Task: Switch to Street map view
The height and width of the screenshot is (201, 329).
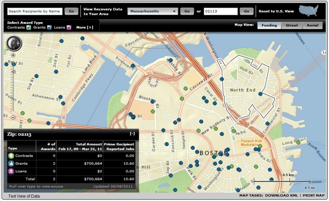Action: pos(292,25)
